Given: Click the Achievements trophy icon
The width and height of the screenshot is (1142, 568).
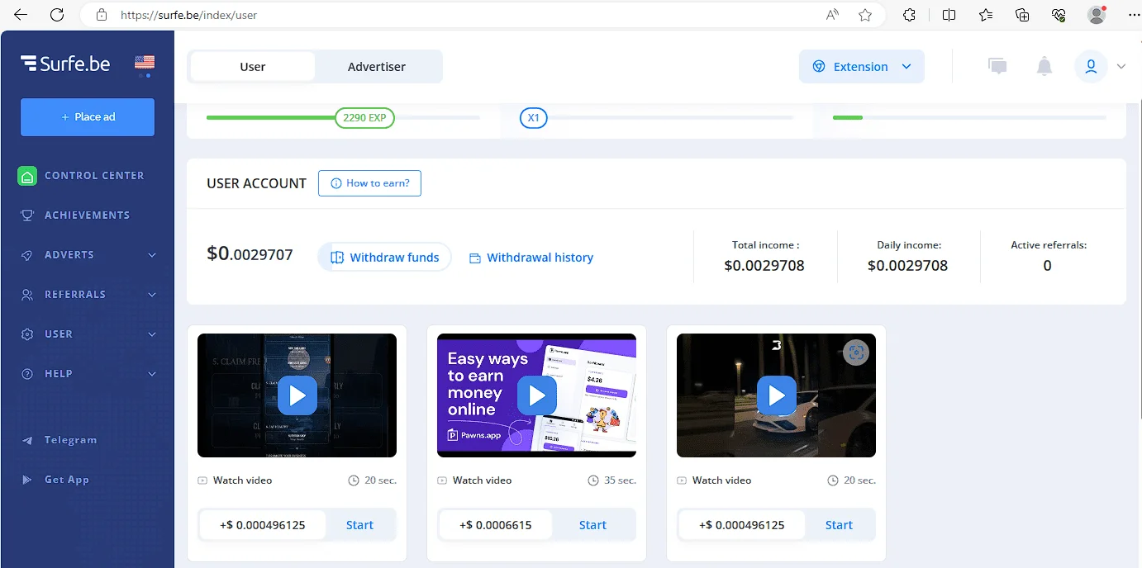Looking at the screenshot, I should (27, 215).
